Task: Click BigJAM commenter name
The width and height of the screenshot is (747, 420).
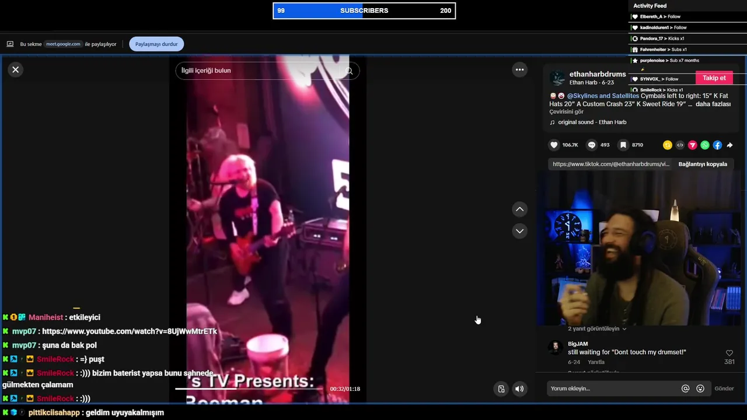Action: tap(578, 344)
